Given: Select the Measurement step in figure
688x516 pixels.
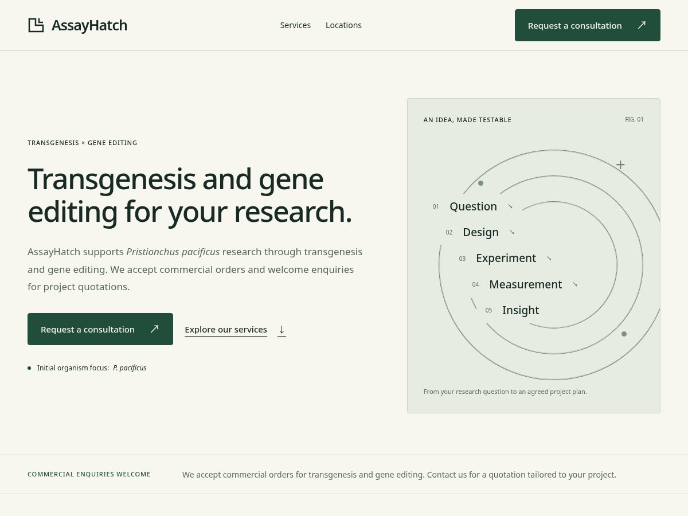Looking at the screenshot, I should 525,284.
